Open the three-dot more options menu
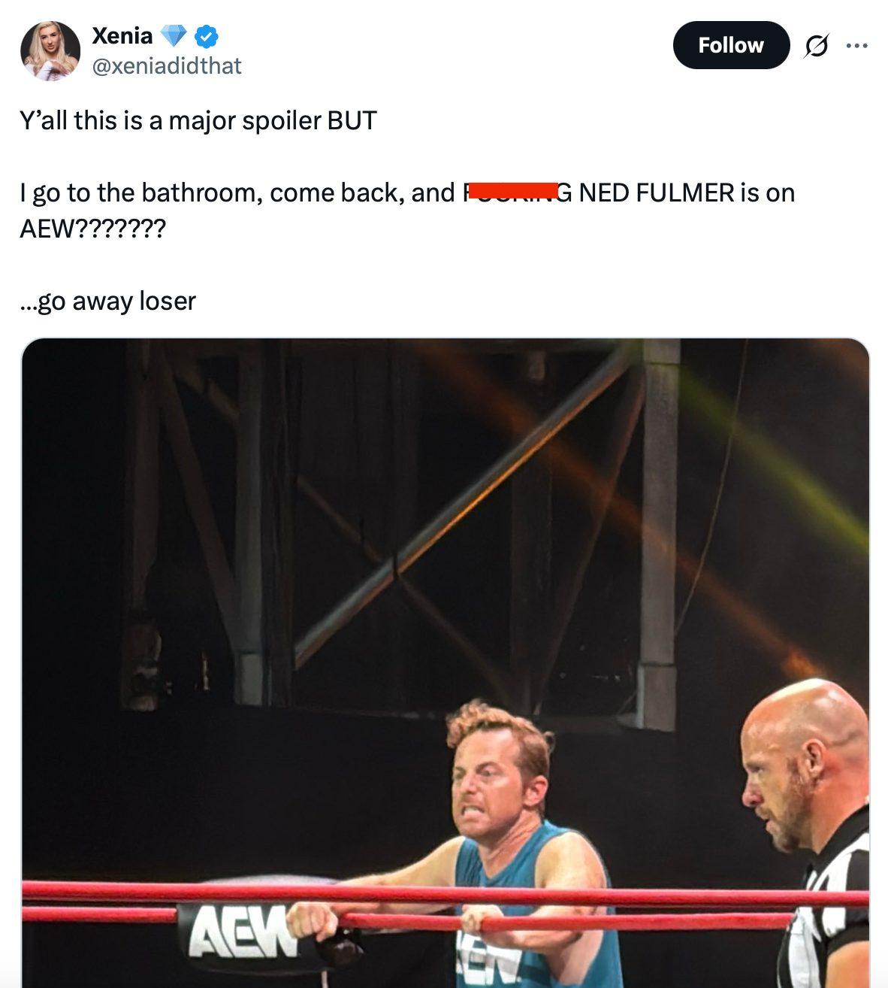 coord(856,46)
